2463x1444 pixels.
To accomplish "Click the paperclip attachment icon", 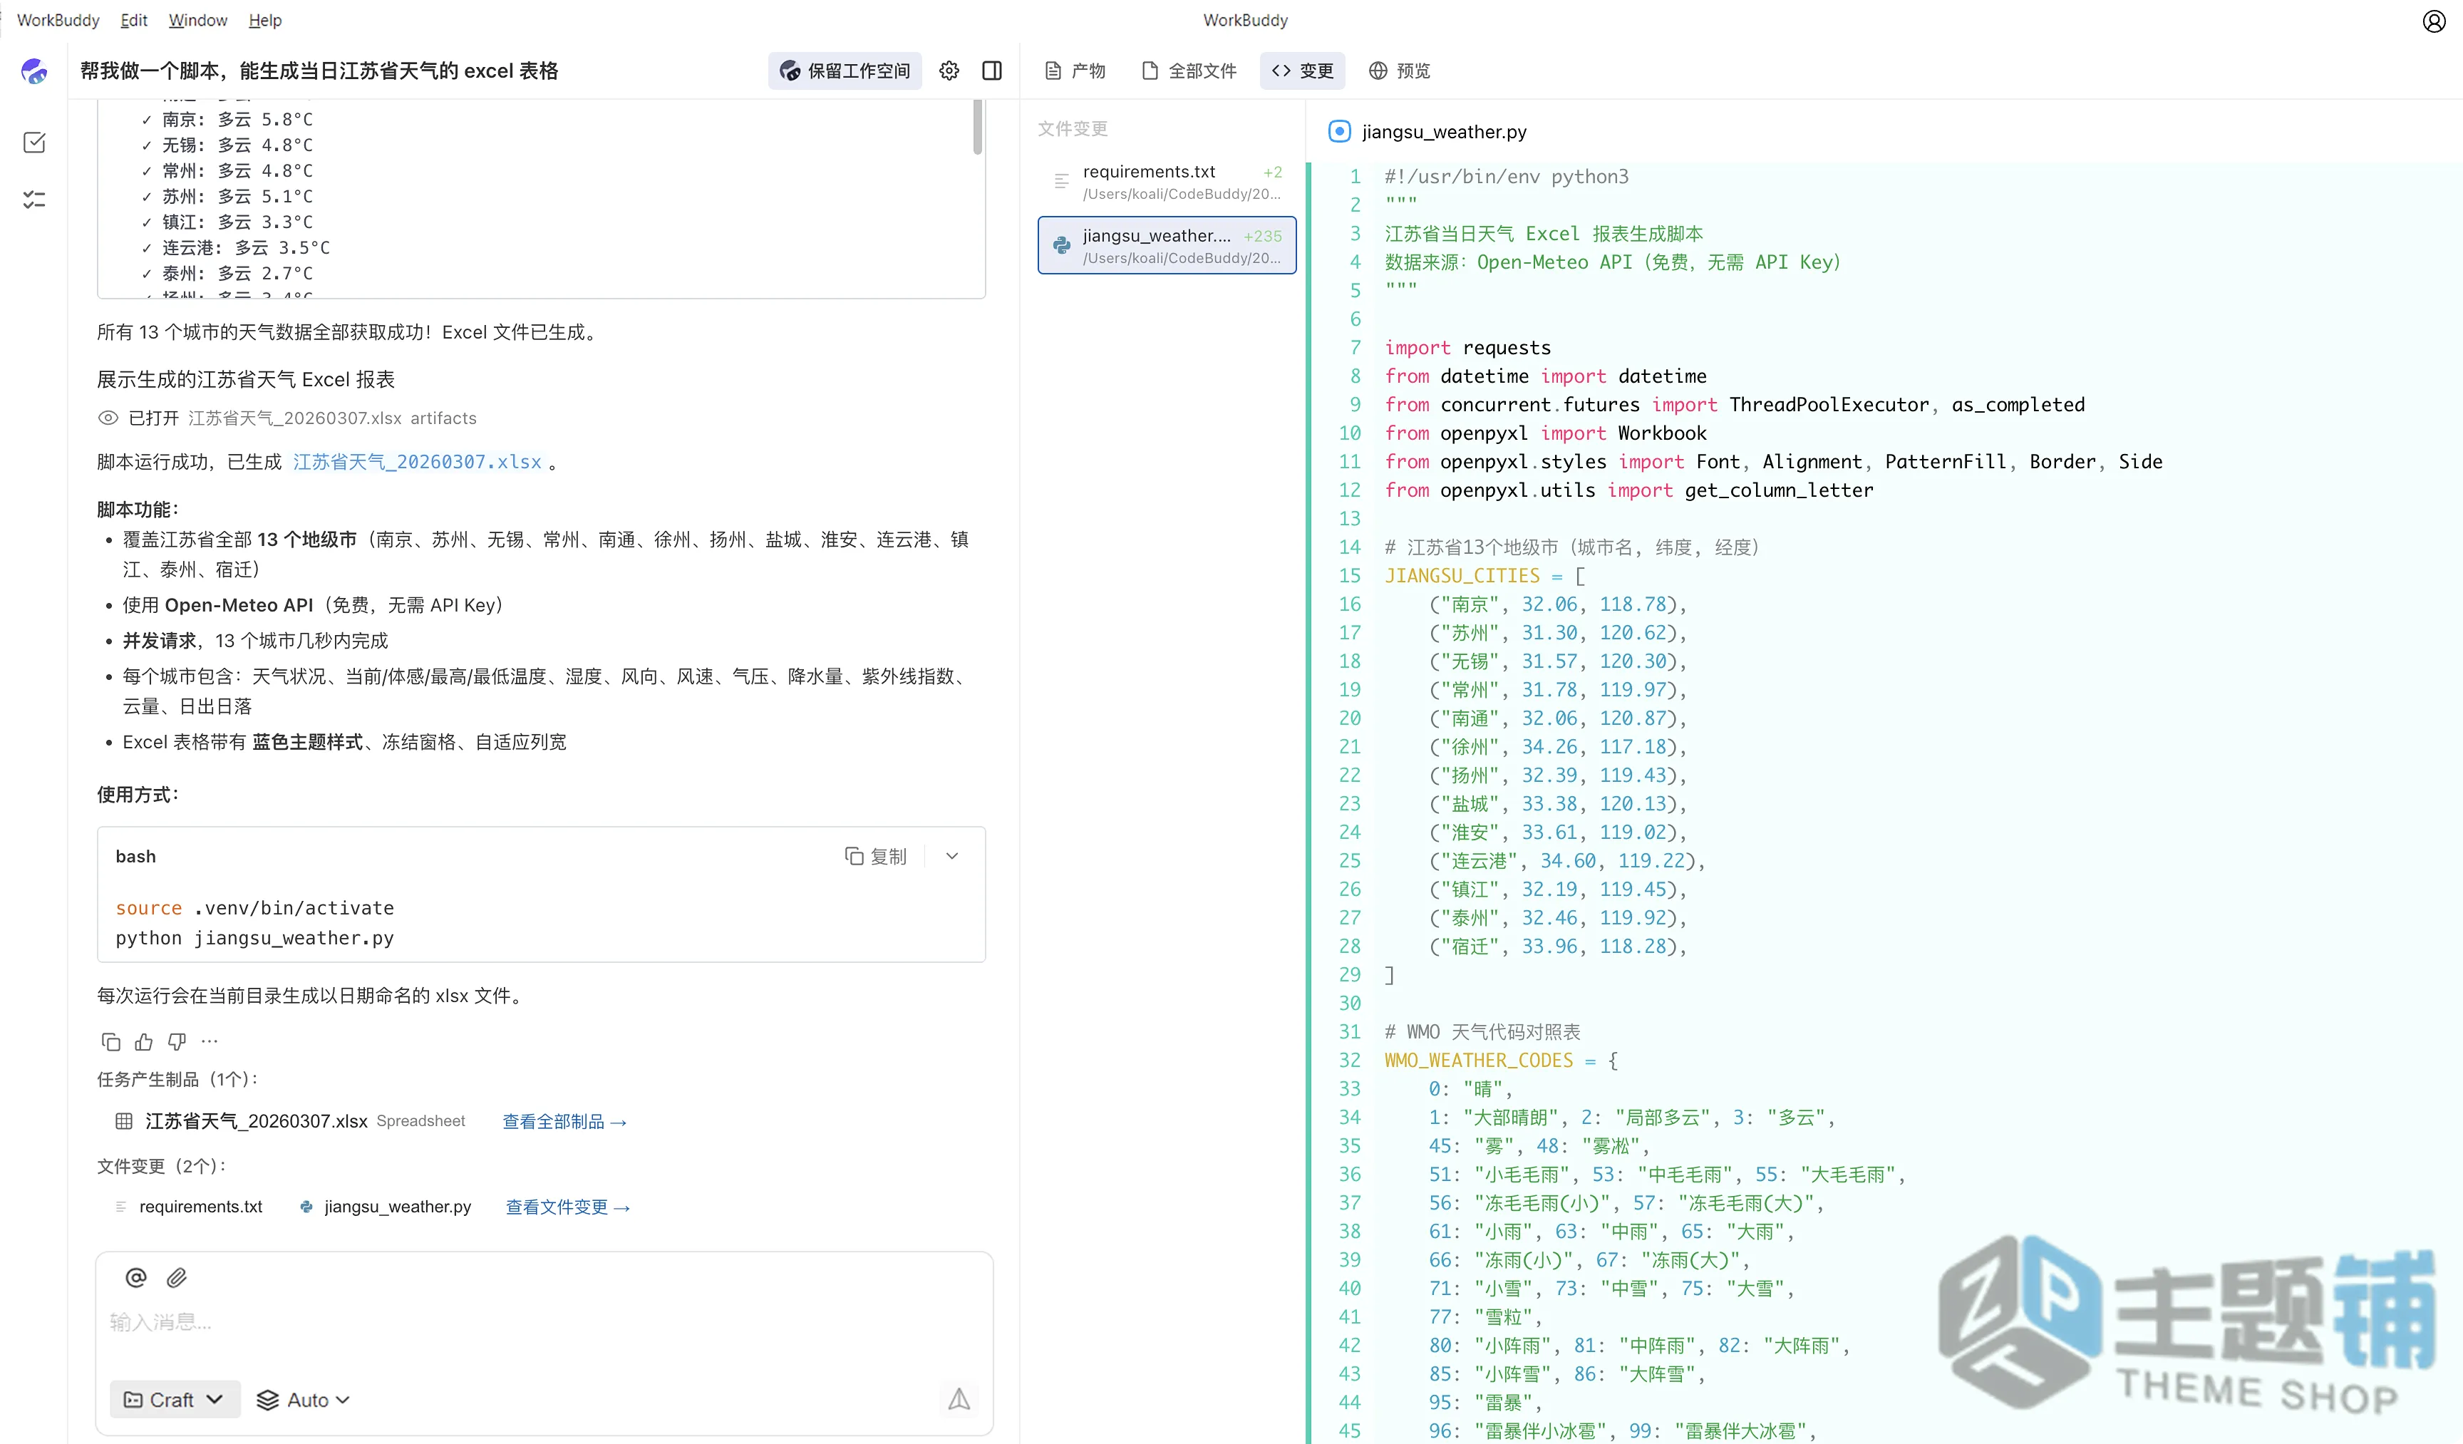I will 177,1278.
